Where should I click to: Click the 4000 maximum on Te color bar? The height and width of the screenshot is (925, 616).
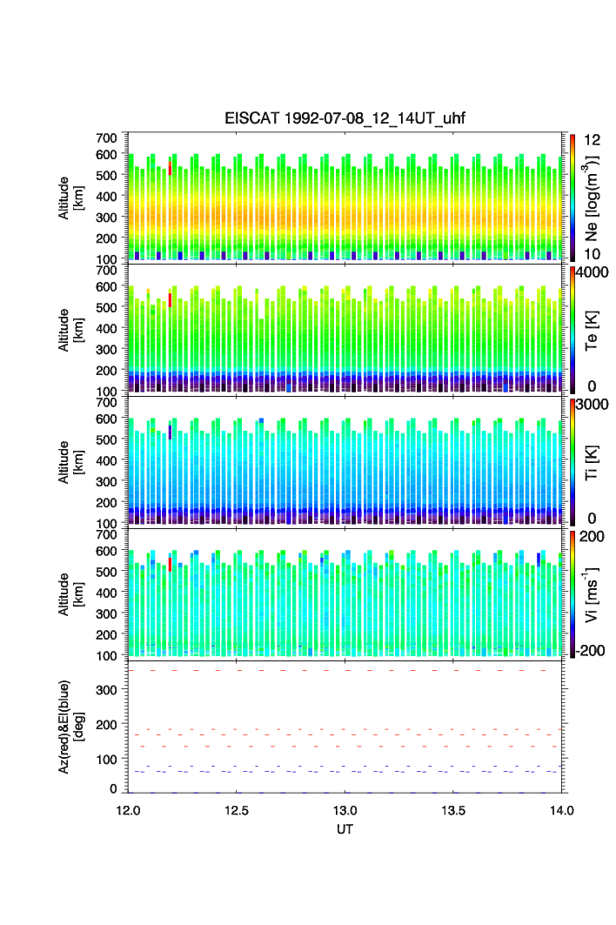(x=593, y=272)
